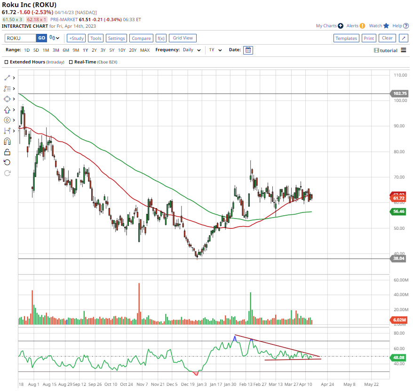Viewport: 413px width, 391px height.
Task: Click the +Study button
Action: 76,38
